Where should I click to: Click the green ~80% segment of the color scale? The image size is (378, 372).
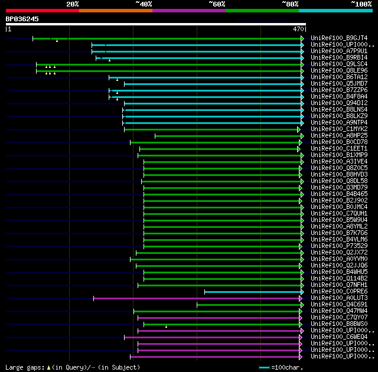click(262, 11)
